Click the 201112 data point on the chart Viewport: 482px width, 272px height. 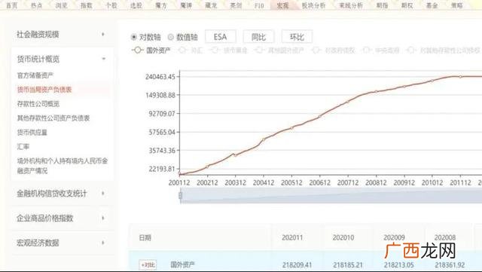pos(460,77)
